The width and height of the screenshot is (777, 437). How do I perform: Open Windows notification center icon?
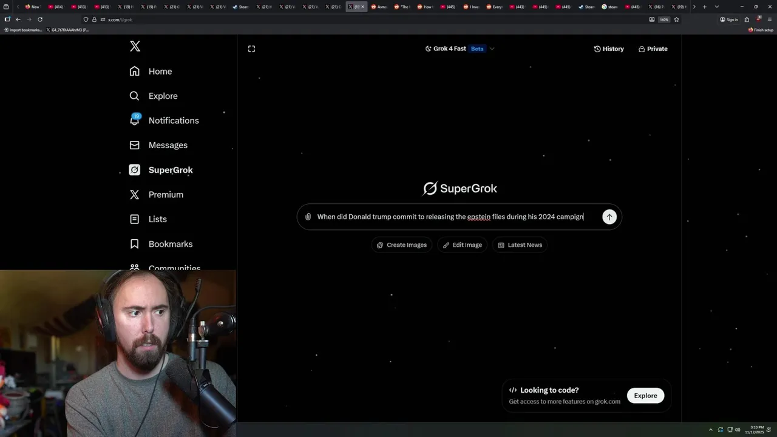(x=769, y=430)
